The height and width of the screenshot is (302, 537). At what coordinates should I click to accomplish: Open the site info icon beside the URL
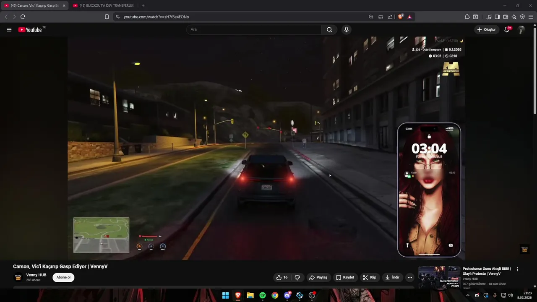click(x=117, y=17)
